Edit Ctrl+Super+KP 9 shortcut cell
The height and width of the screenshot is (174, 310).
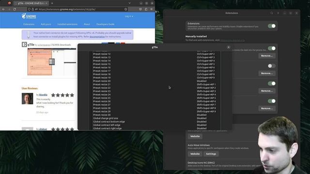point(205,78)
